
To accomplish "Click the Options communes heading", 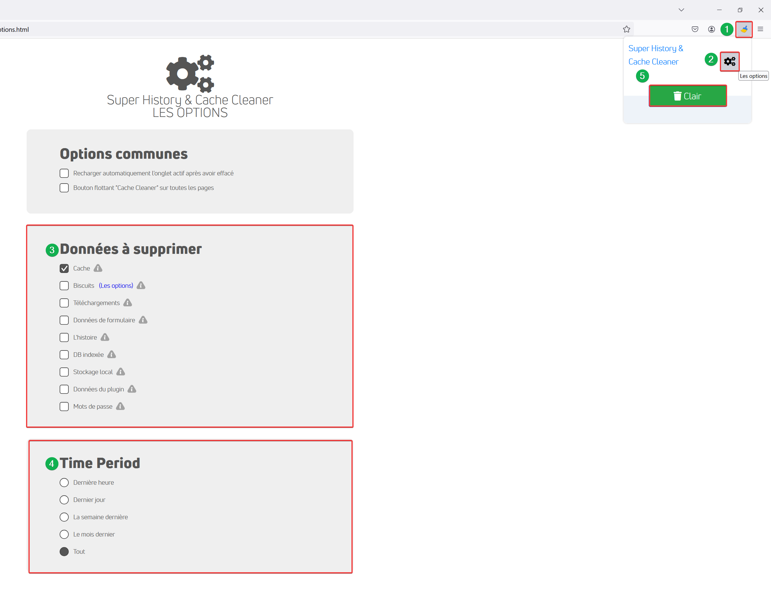I will [124, 154].
